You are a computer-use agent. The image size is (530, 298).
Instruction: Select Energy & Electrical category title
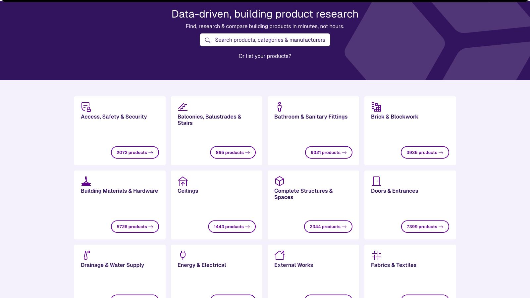tap(202, 265)
